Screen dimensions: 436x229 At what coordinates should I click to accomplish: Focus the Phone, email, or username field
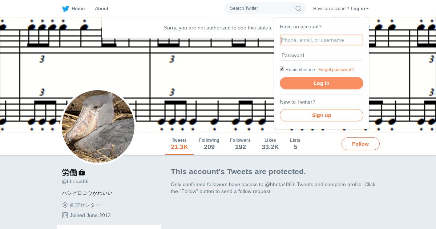321,40
